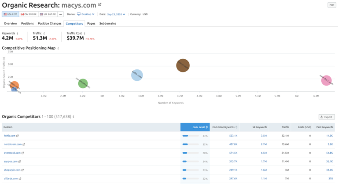Switch to the Subdomains tab
The width and height of the screenshot is (338, 184).
pos(107,23)
